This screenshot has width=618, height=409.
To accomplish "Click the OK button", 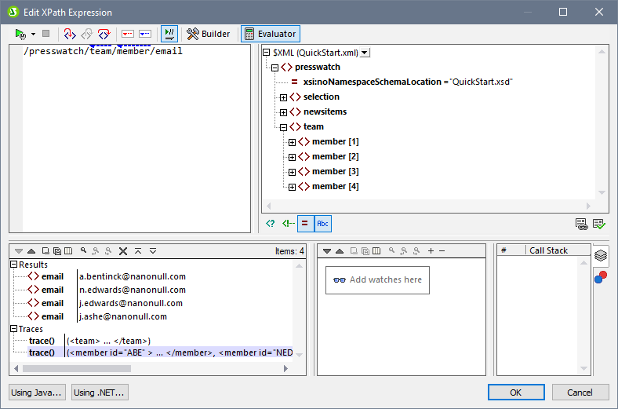I will [515, 392].
